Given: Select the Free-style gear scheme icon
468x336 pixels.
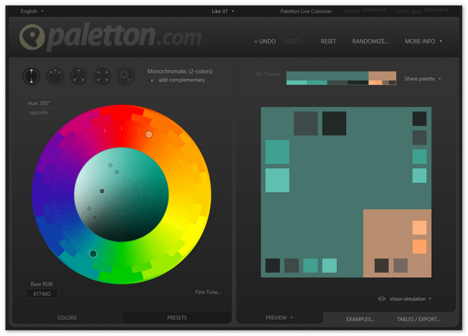Looking at the screenshot, I should [126, 76].
